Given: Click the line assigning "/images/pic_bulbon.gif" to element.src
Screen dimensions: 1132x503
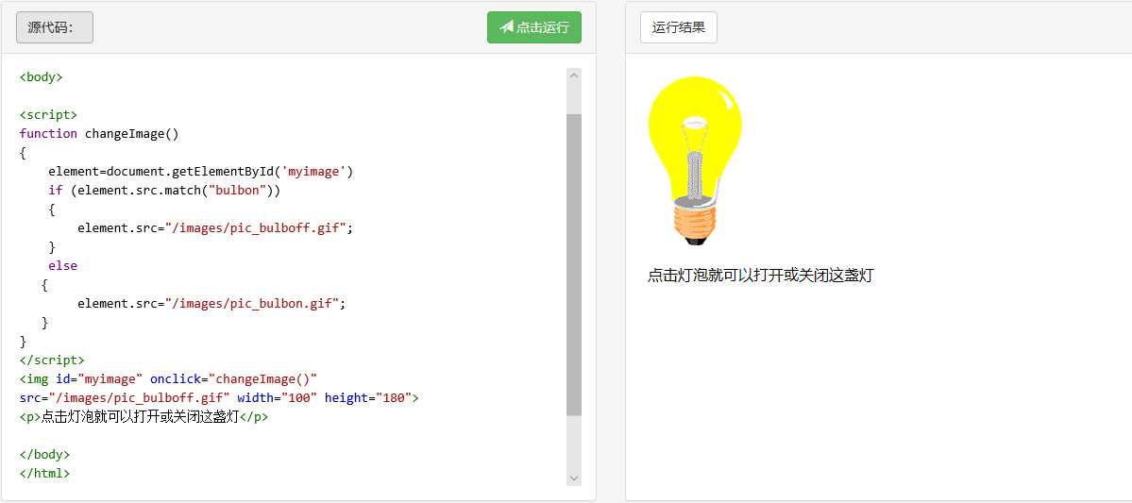Looking at the screenshot, I should coord(211,304).
